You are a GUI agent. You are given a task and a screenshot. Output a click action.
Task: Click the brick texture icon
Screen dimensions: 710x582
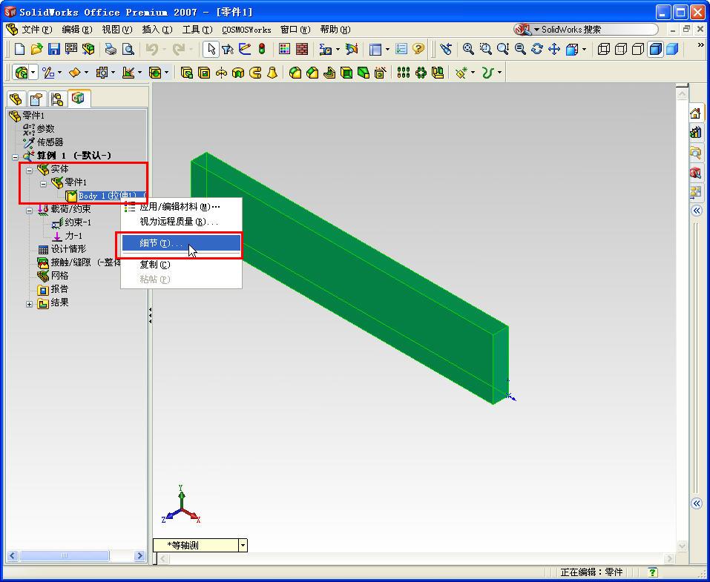(x=301, y=49)
